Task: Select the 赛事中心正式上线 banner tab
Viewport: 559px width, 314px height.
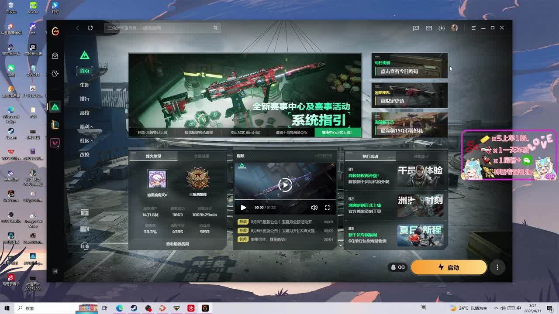Action: [337, 133]
